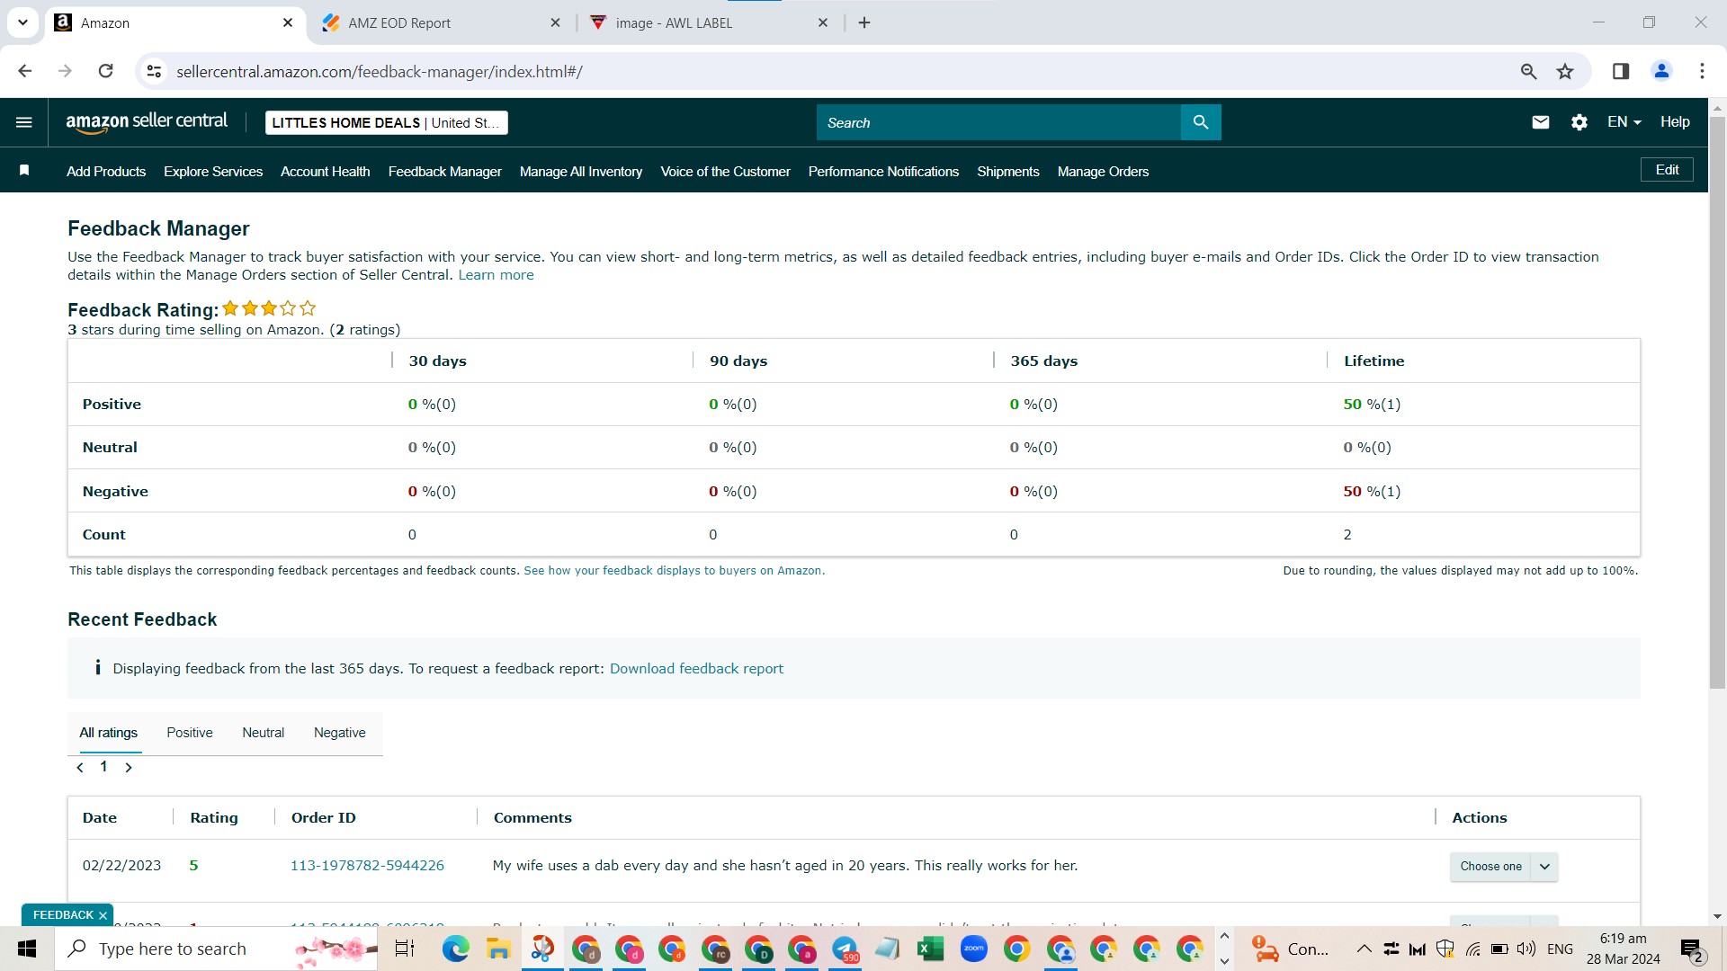Show hidden system tray icons

pos(1365,949)
